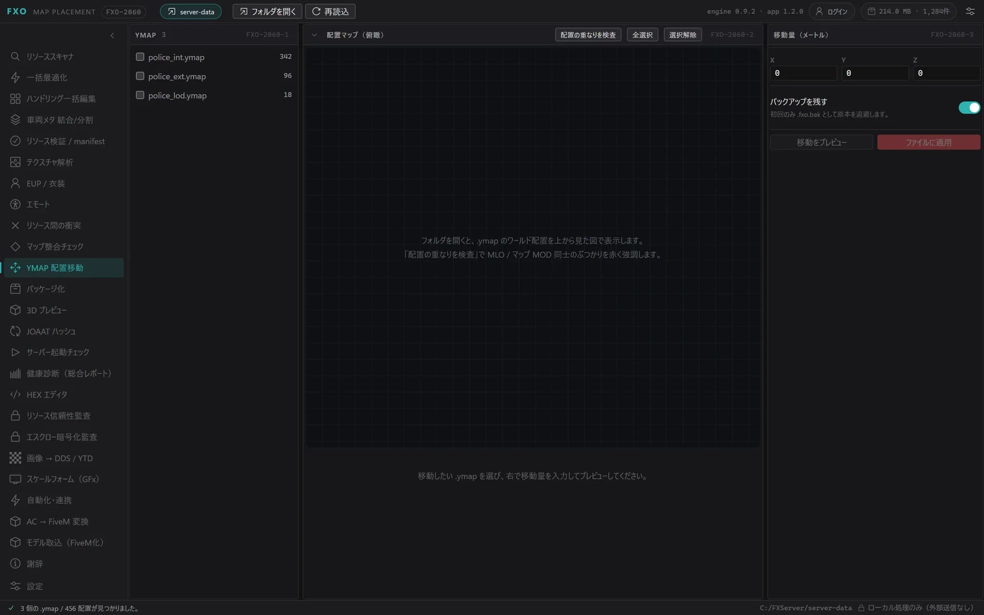Screen dimensions: 984x615
Task: Open the top-right sliders settings icon
Action: (970, 11)
